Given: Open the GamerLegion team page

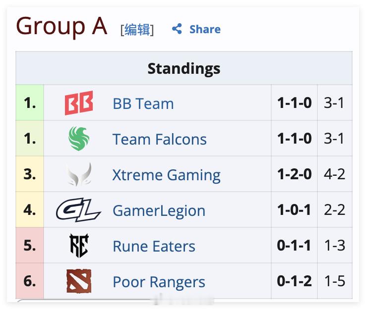Looking at the screenshot, I should [159, 210].
